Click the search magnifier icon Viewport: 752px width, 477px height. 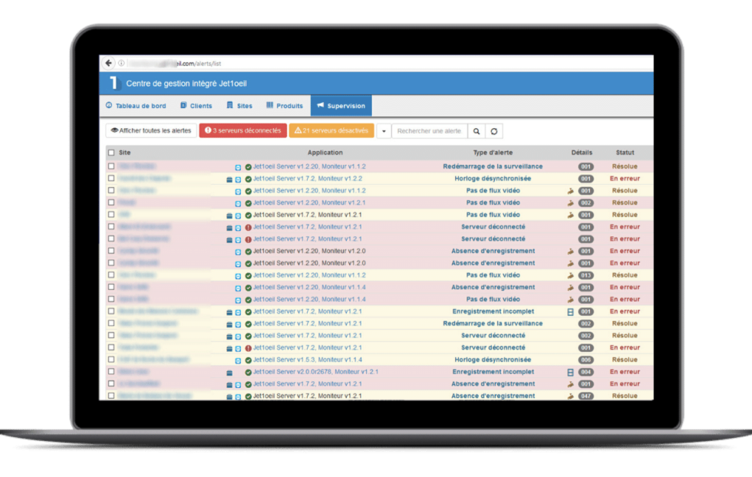pos(476,131)
